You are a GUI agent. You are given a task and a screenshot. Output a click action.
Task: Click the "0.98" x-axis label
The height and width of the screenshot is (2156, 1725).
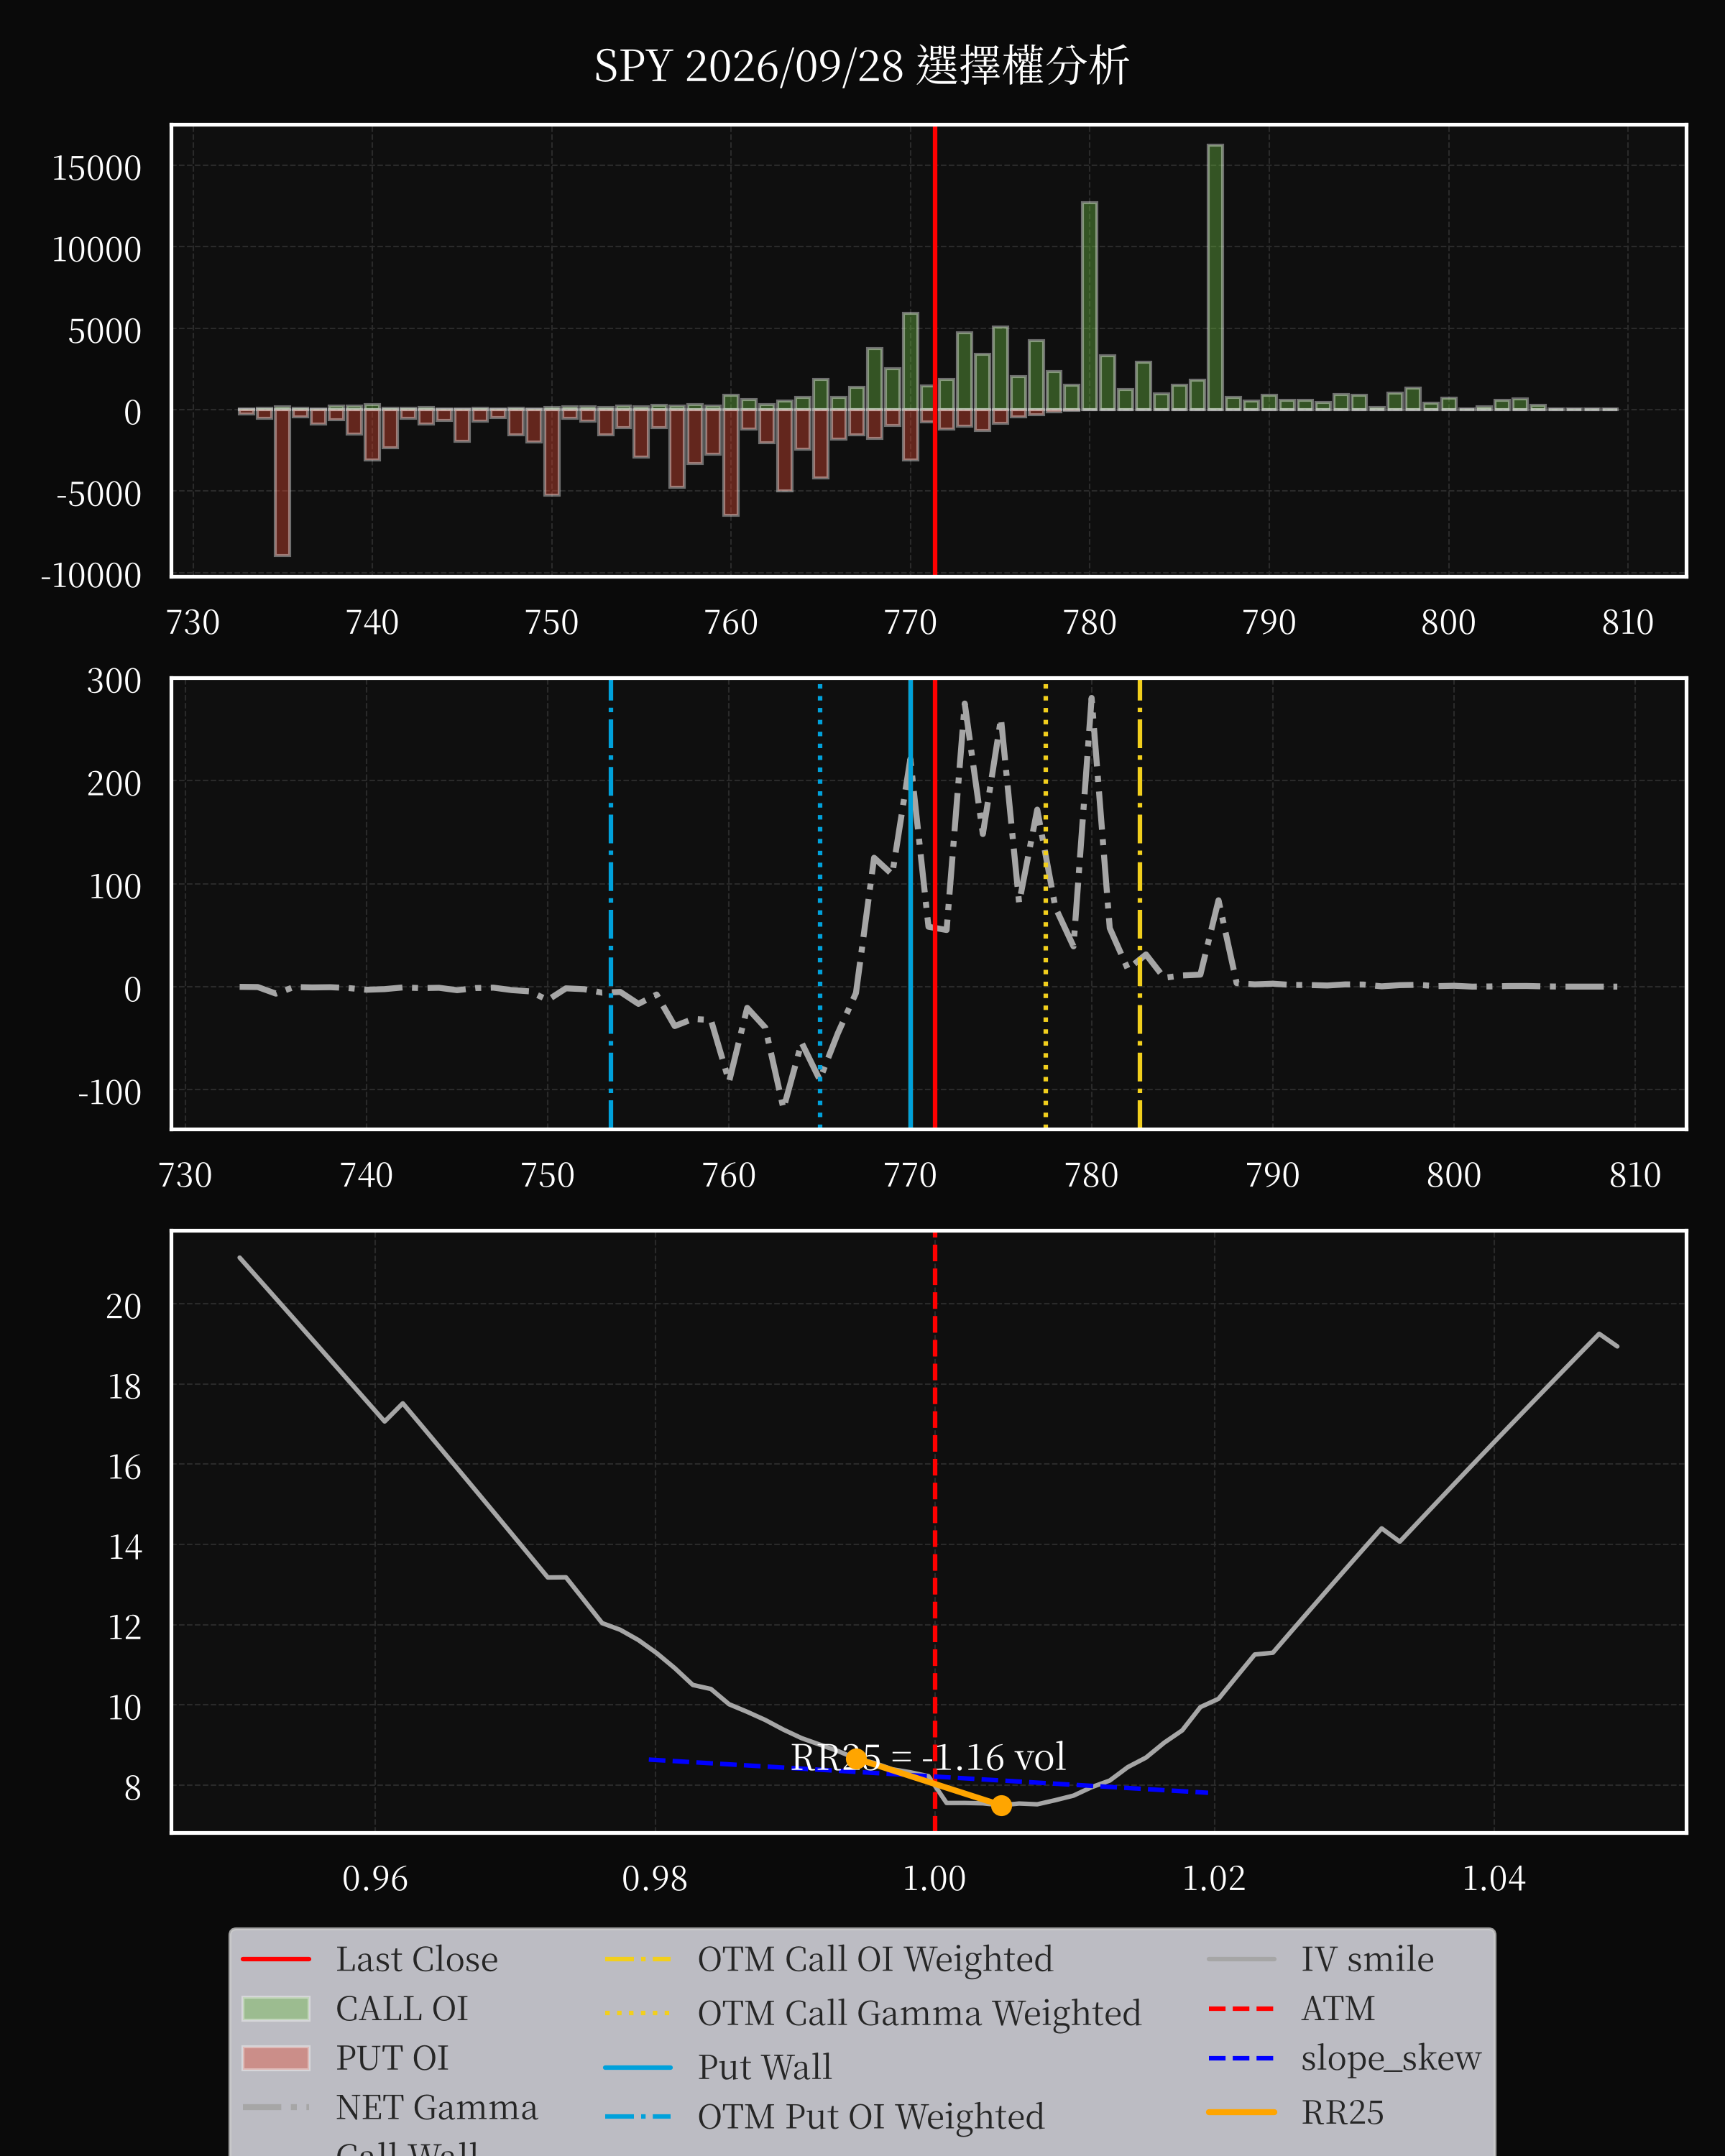(x=655, y=1879)
